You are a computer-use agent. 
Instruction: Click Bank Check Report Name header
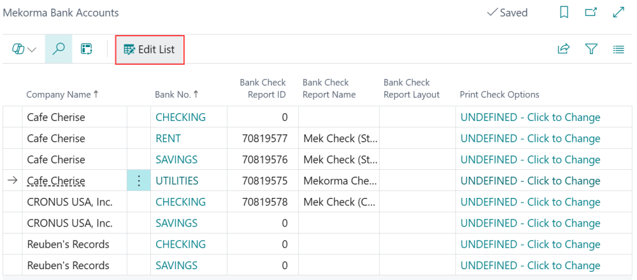coord(329,88)
